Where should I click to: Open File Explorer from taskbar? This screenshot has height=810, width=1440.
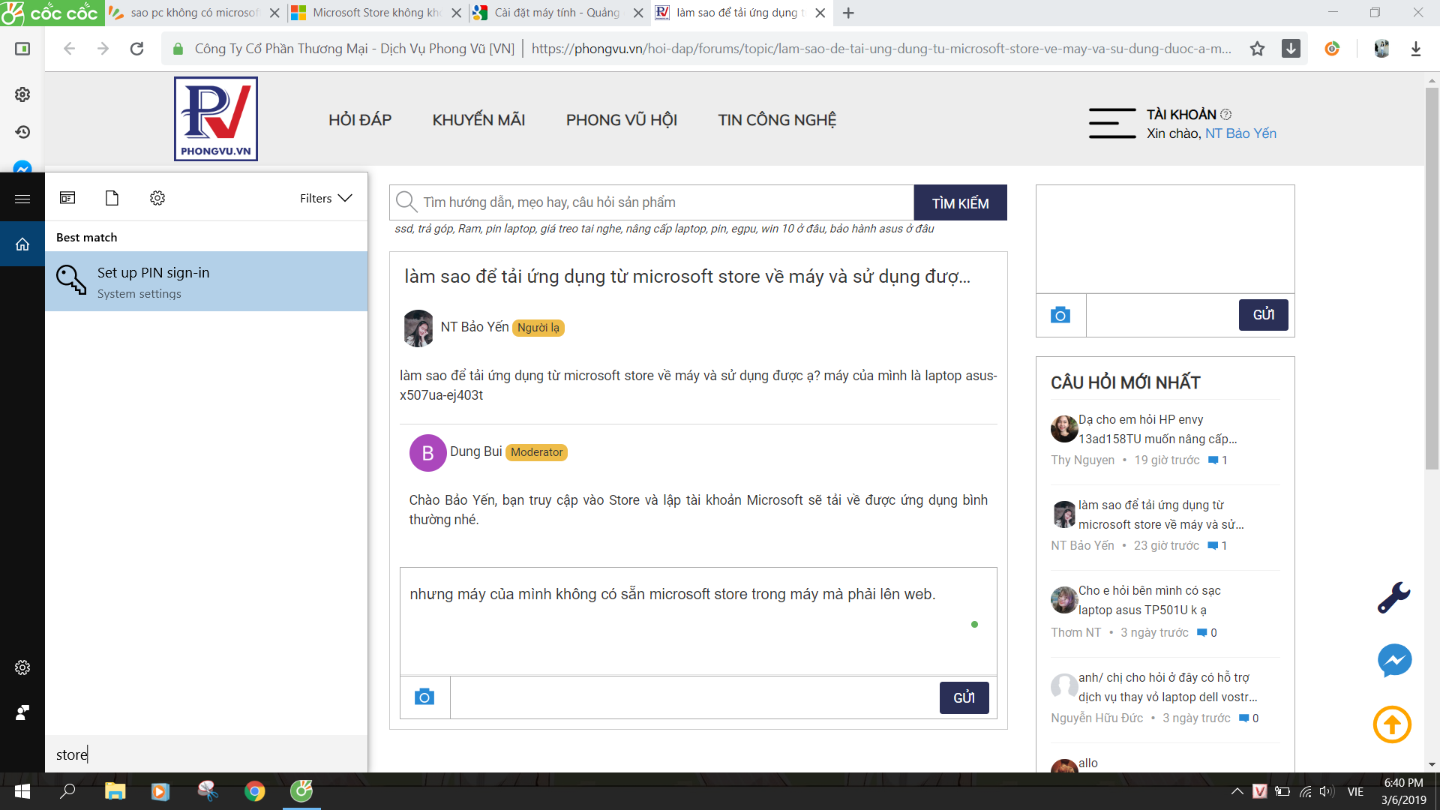115,791
